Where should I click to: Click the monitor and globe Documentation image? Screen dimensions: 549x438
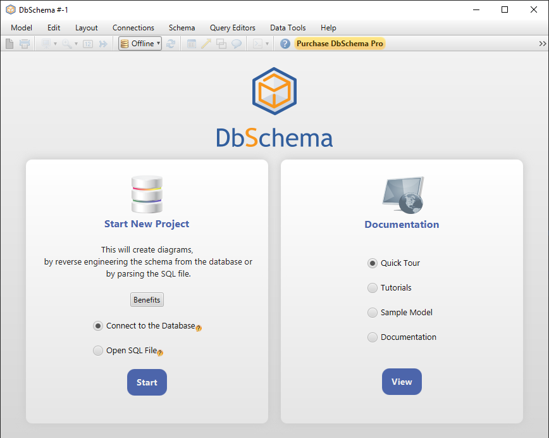point(403,195)
